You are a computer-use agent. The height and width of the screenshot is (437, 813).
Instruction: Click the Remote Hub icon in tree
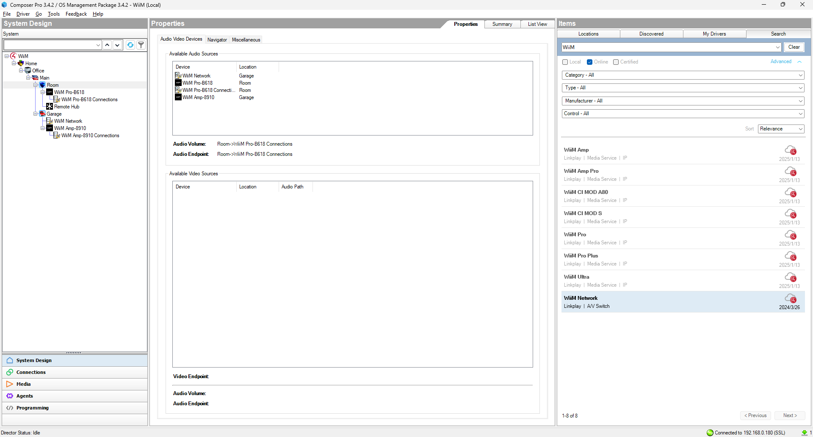[50, 106]
